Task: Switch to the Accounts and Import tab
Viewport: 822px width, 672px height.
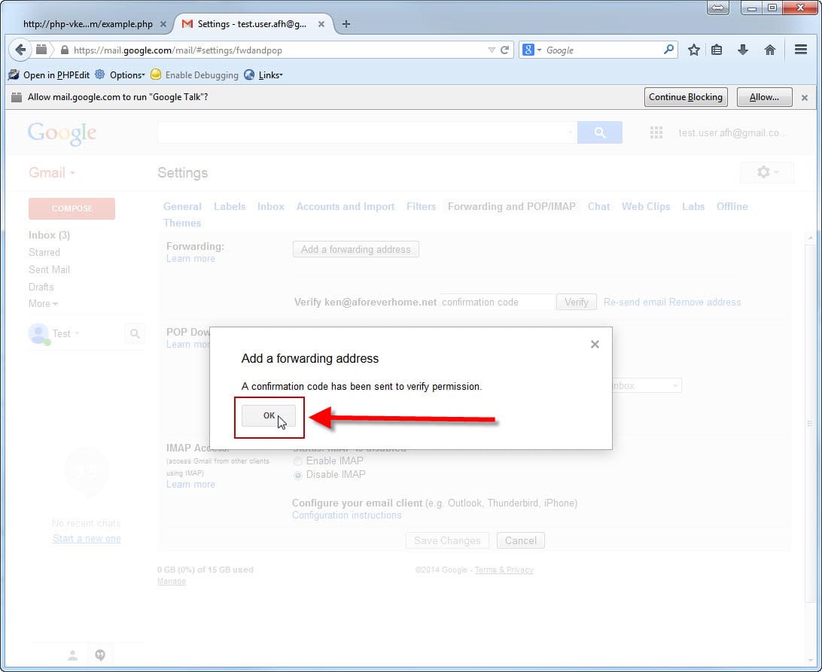Action: (x=345, y=206)
